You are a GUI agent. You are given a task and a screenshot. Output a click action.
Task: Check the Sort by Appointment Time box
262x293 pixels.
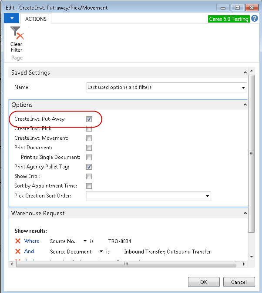click(x=89, y=186)
